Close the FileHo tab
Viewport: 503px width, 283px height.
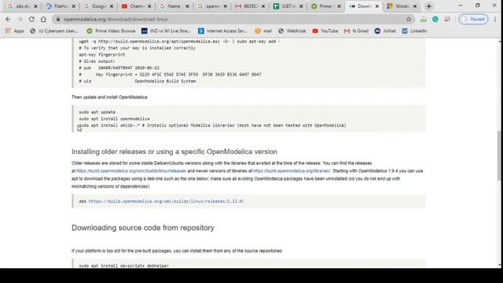(x=73, y=6)
